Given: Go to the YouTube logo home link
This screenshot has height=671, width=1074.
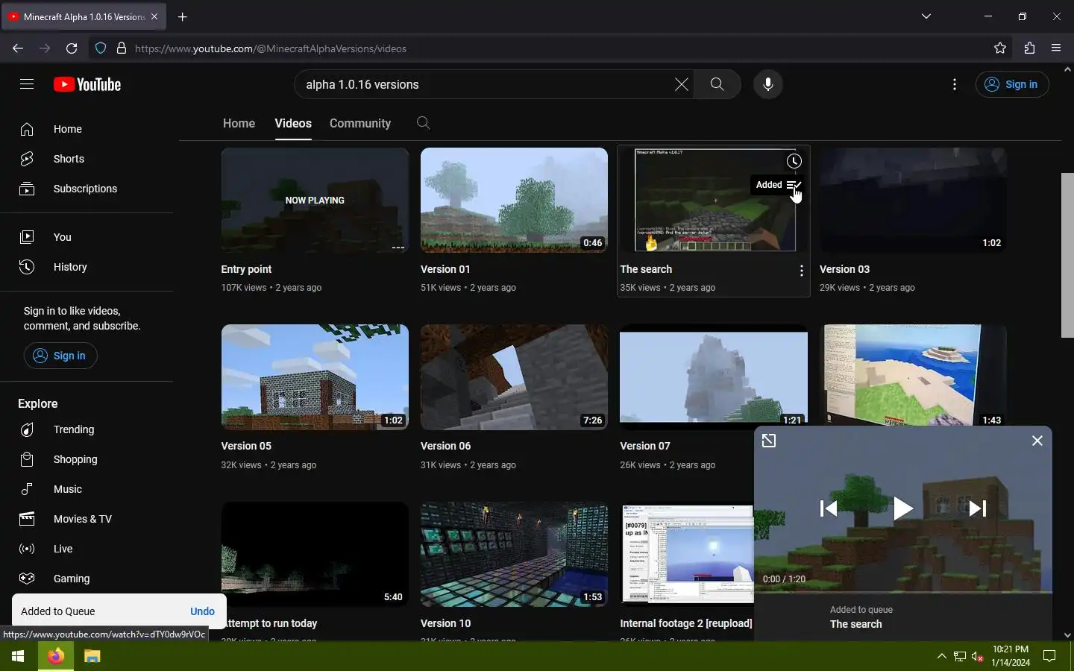Looking at the screenshot, I should tap(87, 84).
